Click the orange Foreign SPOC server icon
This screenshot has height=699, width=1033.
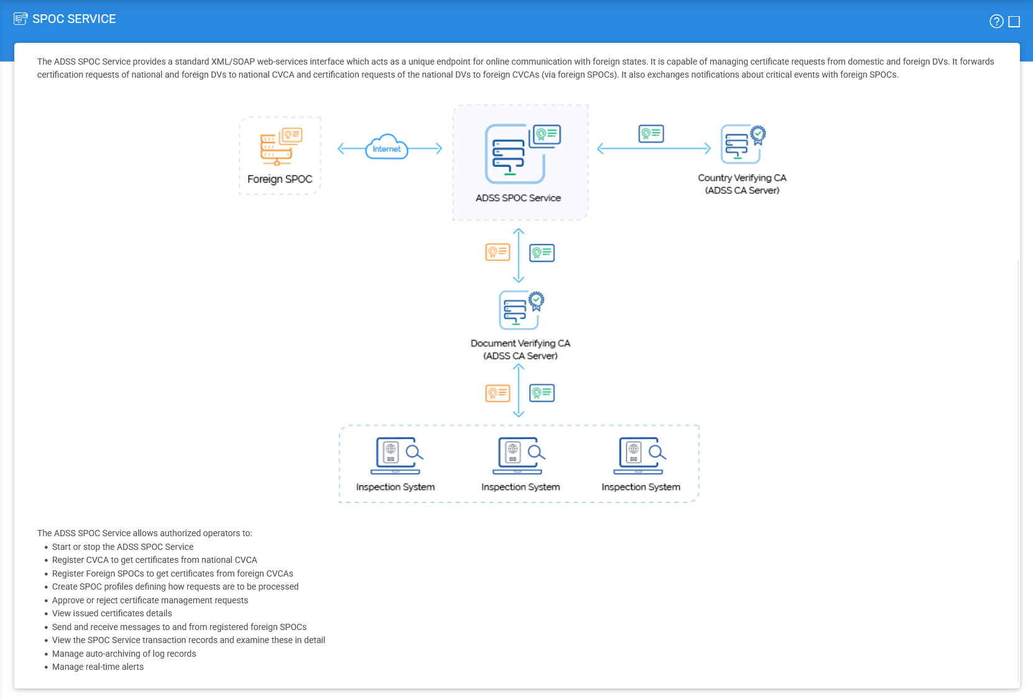click(x=280, y=147)
